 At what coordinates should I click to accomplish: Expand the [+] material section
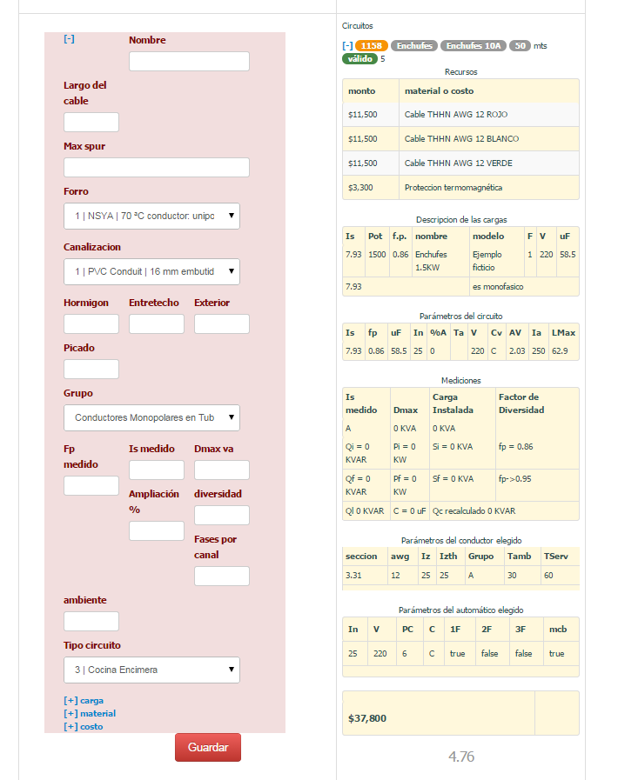click(x=90, y=713)
